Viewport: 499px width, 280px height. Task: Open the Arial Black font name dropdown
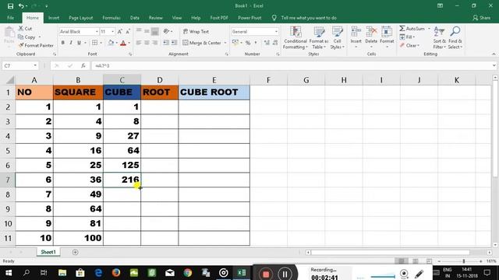coord(97,31)
